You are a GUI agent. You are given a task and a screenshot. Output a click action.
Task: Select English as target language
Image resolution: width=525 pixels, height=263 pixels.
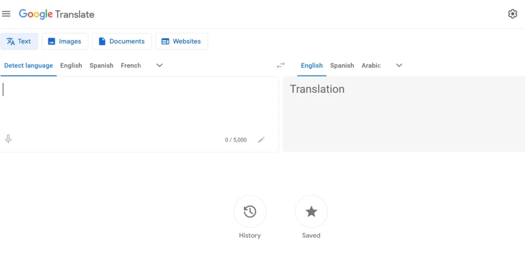(312, 65)
